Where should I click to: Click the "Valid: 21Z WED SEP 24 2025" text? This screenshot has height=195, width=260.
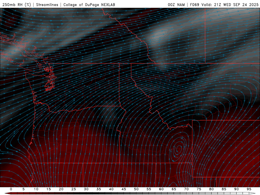tap(230, 5)
